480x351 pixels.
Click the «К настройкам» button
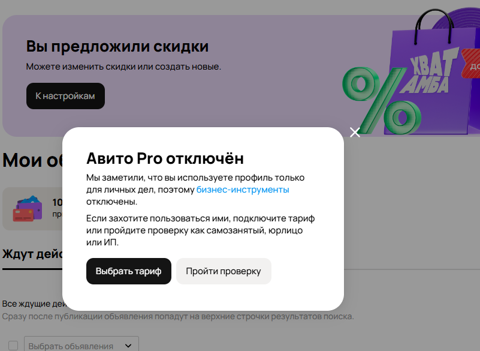(65, 95)
